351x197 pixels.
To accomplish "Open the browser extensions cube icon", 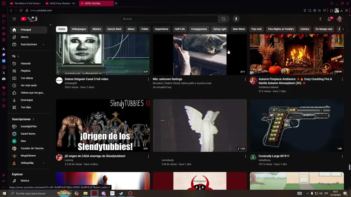I will click(332, 10).
